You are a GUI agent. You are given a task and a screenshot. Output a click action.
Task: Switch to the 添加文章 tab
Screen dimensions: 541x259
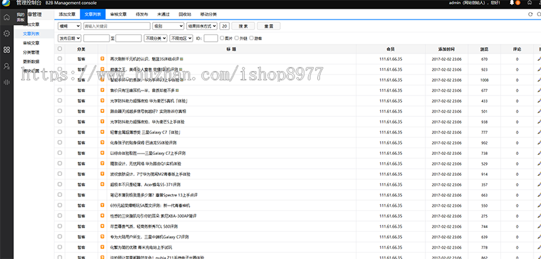pos(67,14)
